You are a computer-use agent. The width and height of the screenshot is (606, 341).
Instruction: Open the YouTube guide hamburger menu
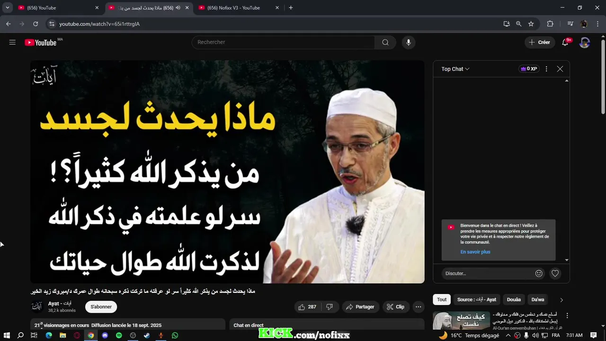[x=12, y=42]
